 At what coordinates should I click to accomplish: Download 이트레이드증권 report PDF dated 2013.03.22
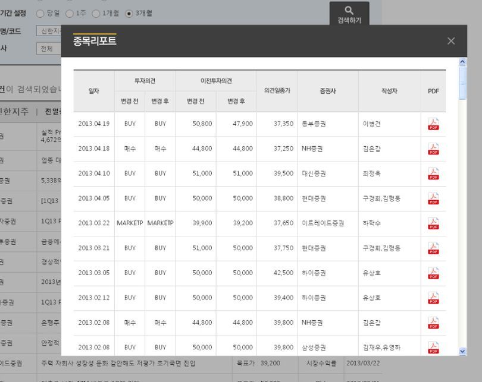(433, 224)
